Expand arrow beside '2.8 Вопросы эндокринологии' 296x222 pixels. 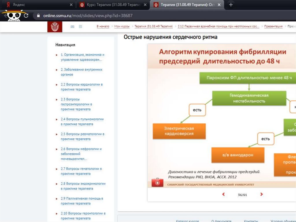[56, 184]
